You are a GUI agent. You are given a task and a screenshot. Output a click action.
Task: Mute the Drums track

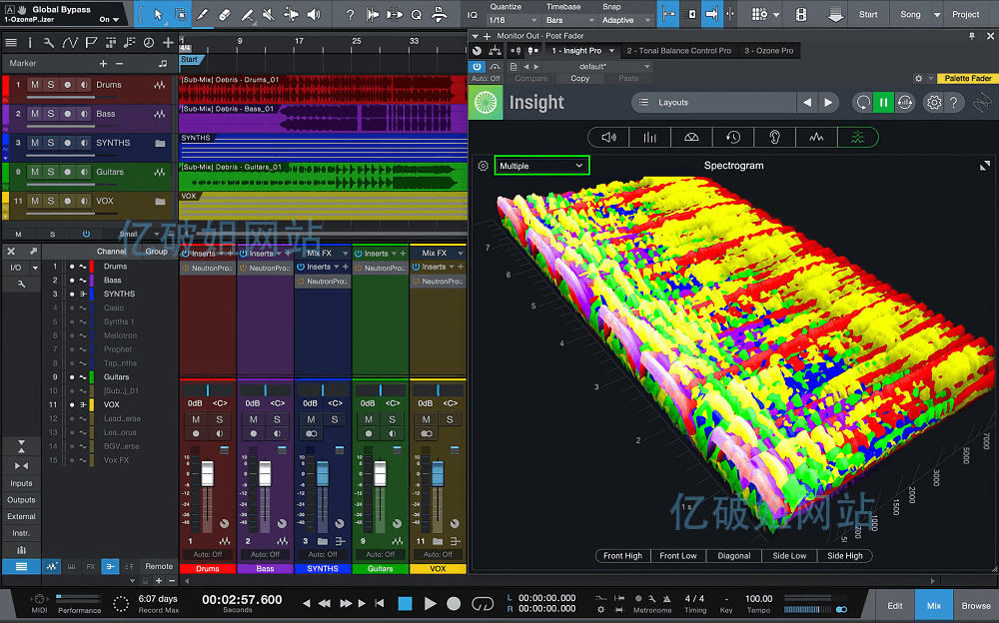tap(34, 85)
